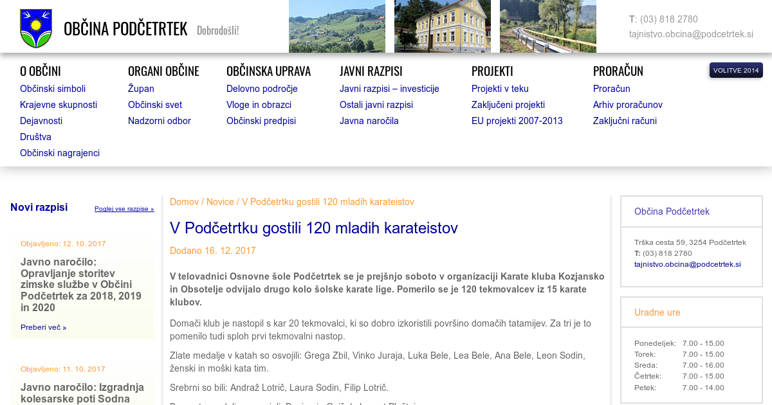Open Javna naročila link
The width and height of the screenshot is (772, 405).
click(x=369, y=121)
